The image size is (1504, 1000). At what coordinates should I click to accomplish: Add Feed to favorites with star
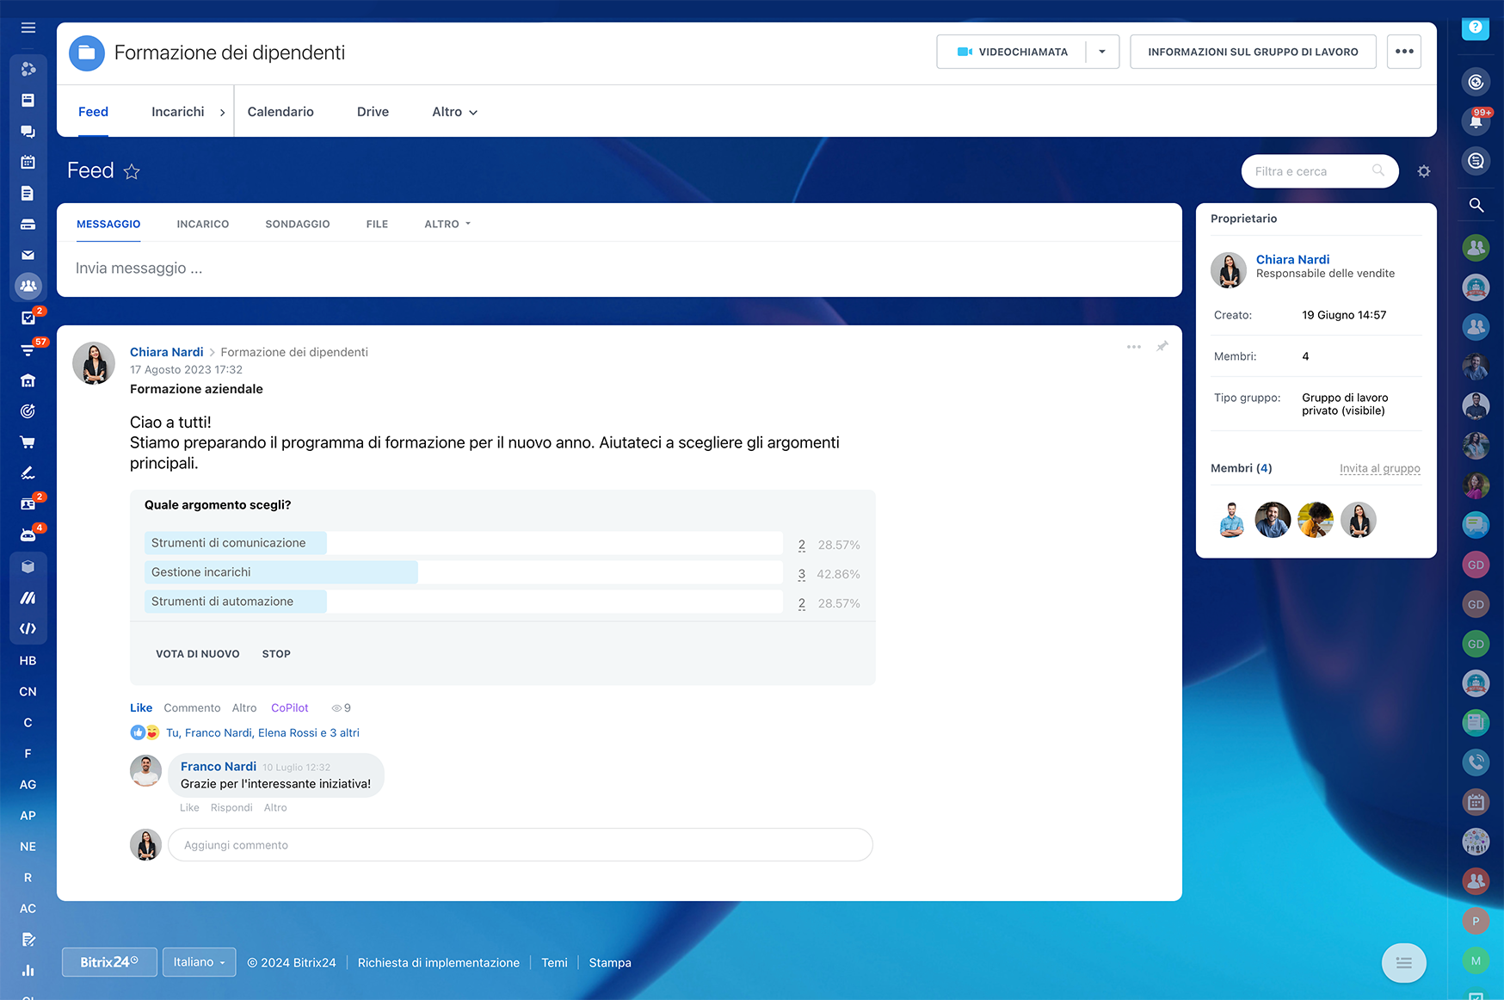point(132,171)
